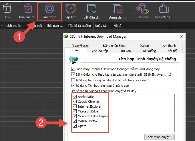Open the Các loại tệp tab
This screenshot has width=195, height=141.
click(100, 51)
